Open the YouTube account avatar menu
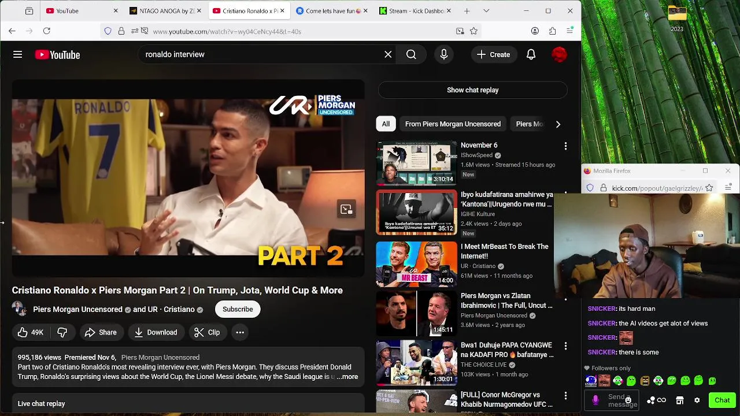This screenshot has width=740, height=416. tap(559, 54)
